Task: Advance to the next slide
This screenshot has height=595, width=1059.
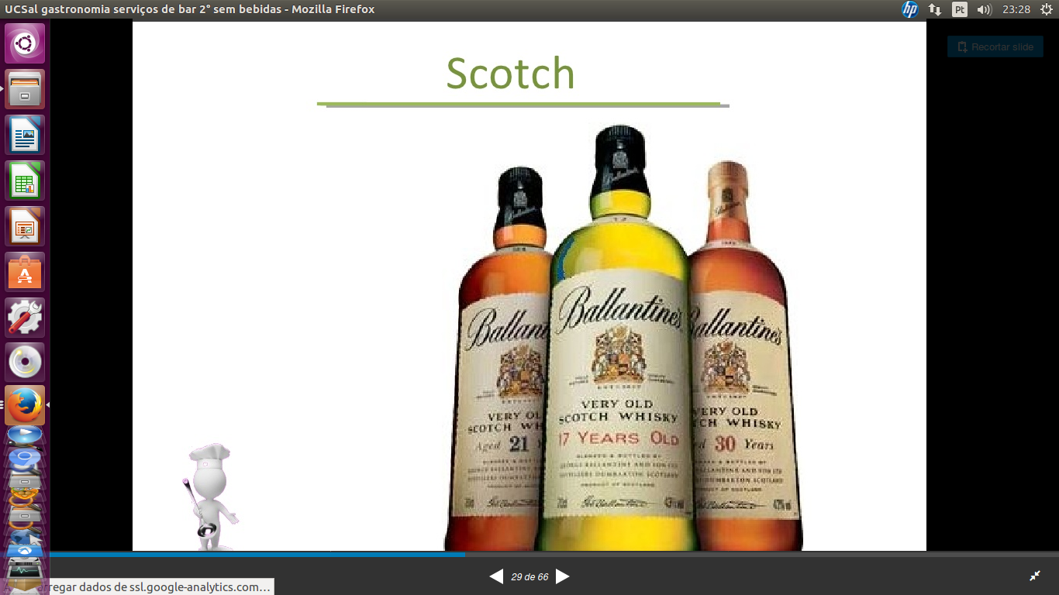Action: coord(563,576)
